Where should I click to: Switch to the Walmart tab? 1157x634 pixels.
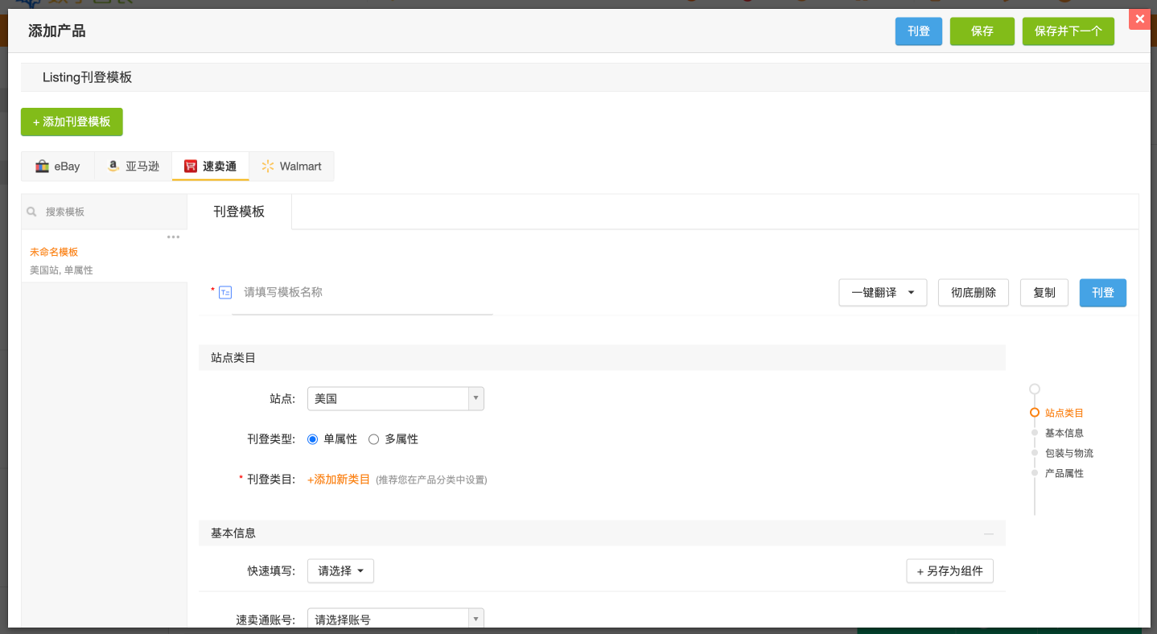(x=291, y=167)
